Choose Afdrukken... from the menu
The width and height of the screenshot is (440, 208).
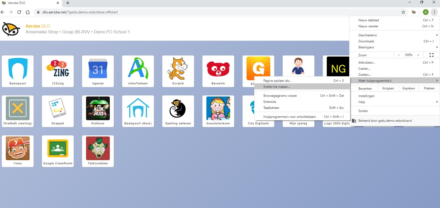(x=395, y=63)
